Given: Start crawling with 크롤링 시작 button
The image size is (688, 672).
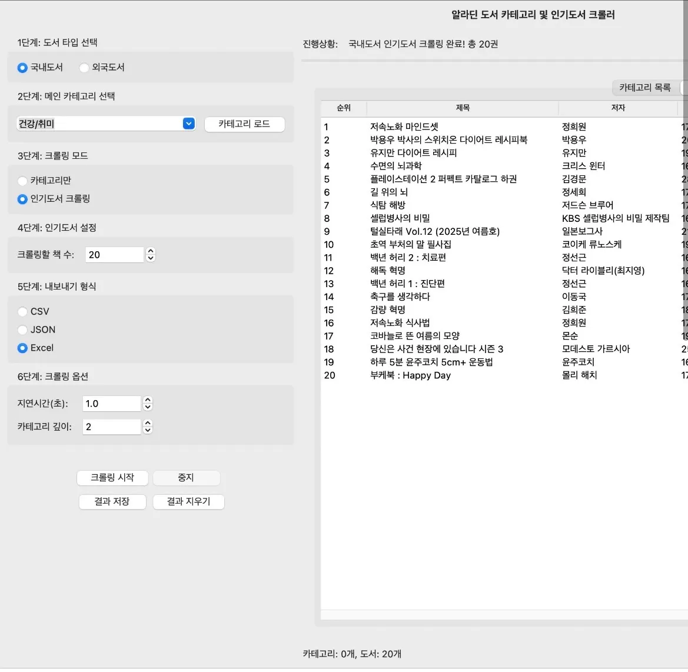Looking at the screenshot, I should 112,478.
